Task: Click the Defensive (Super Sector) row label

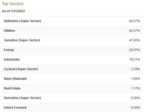Action: [x=22, y=21]
